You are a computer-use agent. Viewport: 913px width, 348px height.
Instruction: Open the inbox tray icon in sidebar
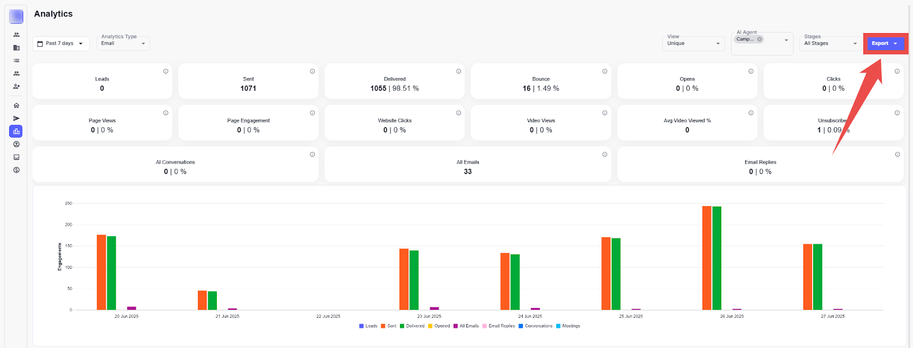tap(17, 157)
